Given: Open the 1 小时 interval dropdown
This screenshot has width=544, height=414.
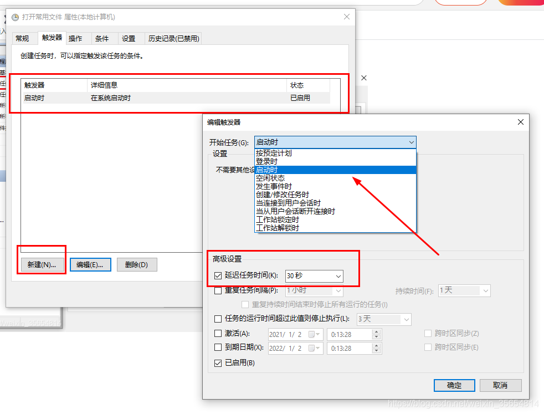Looking at the screenshot, I should pyautogui.click(x=314, y=290).
